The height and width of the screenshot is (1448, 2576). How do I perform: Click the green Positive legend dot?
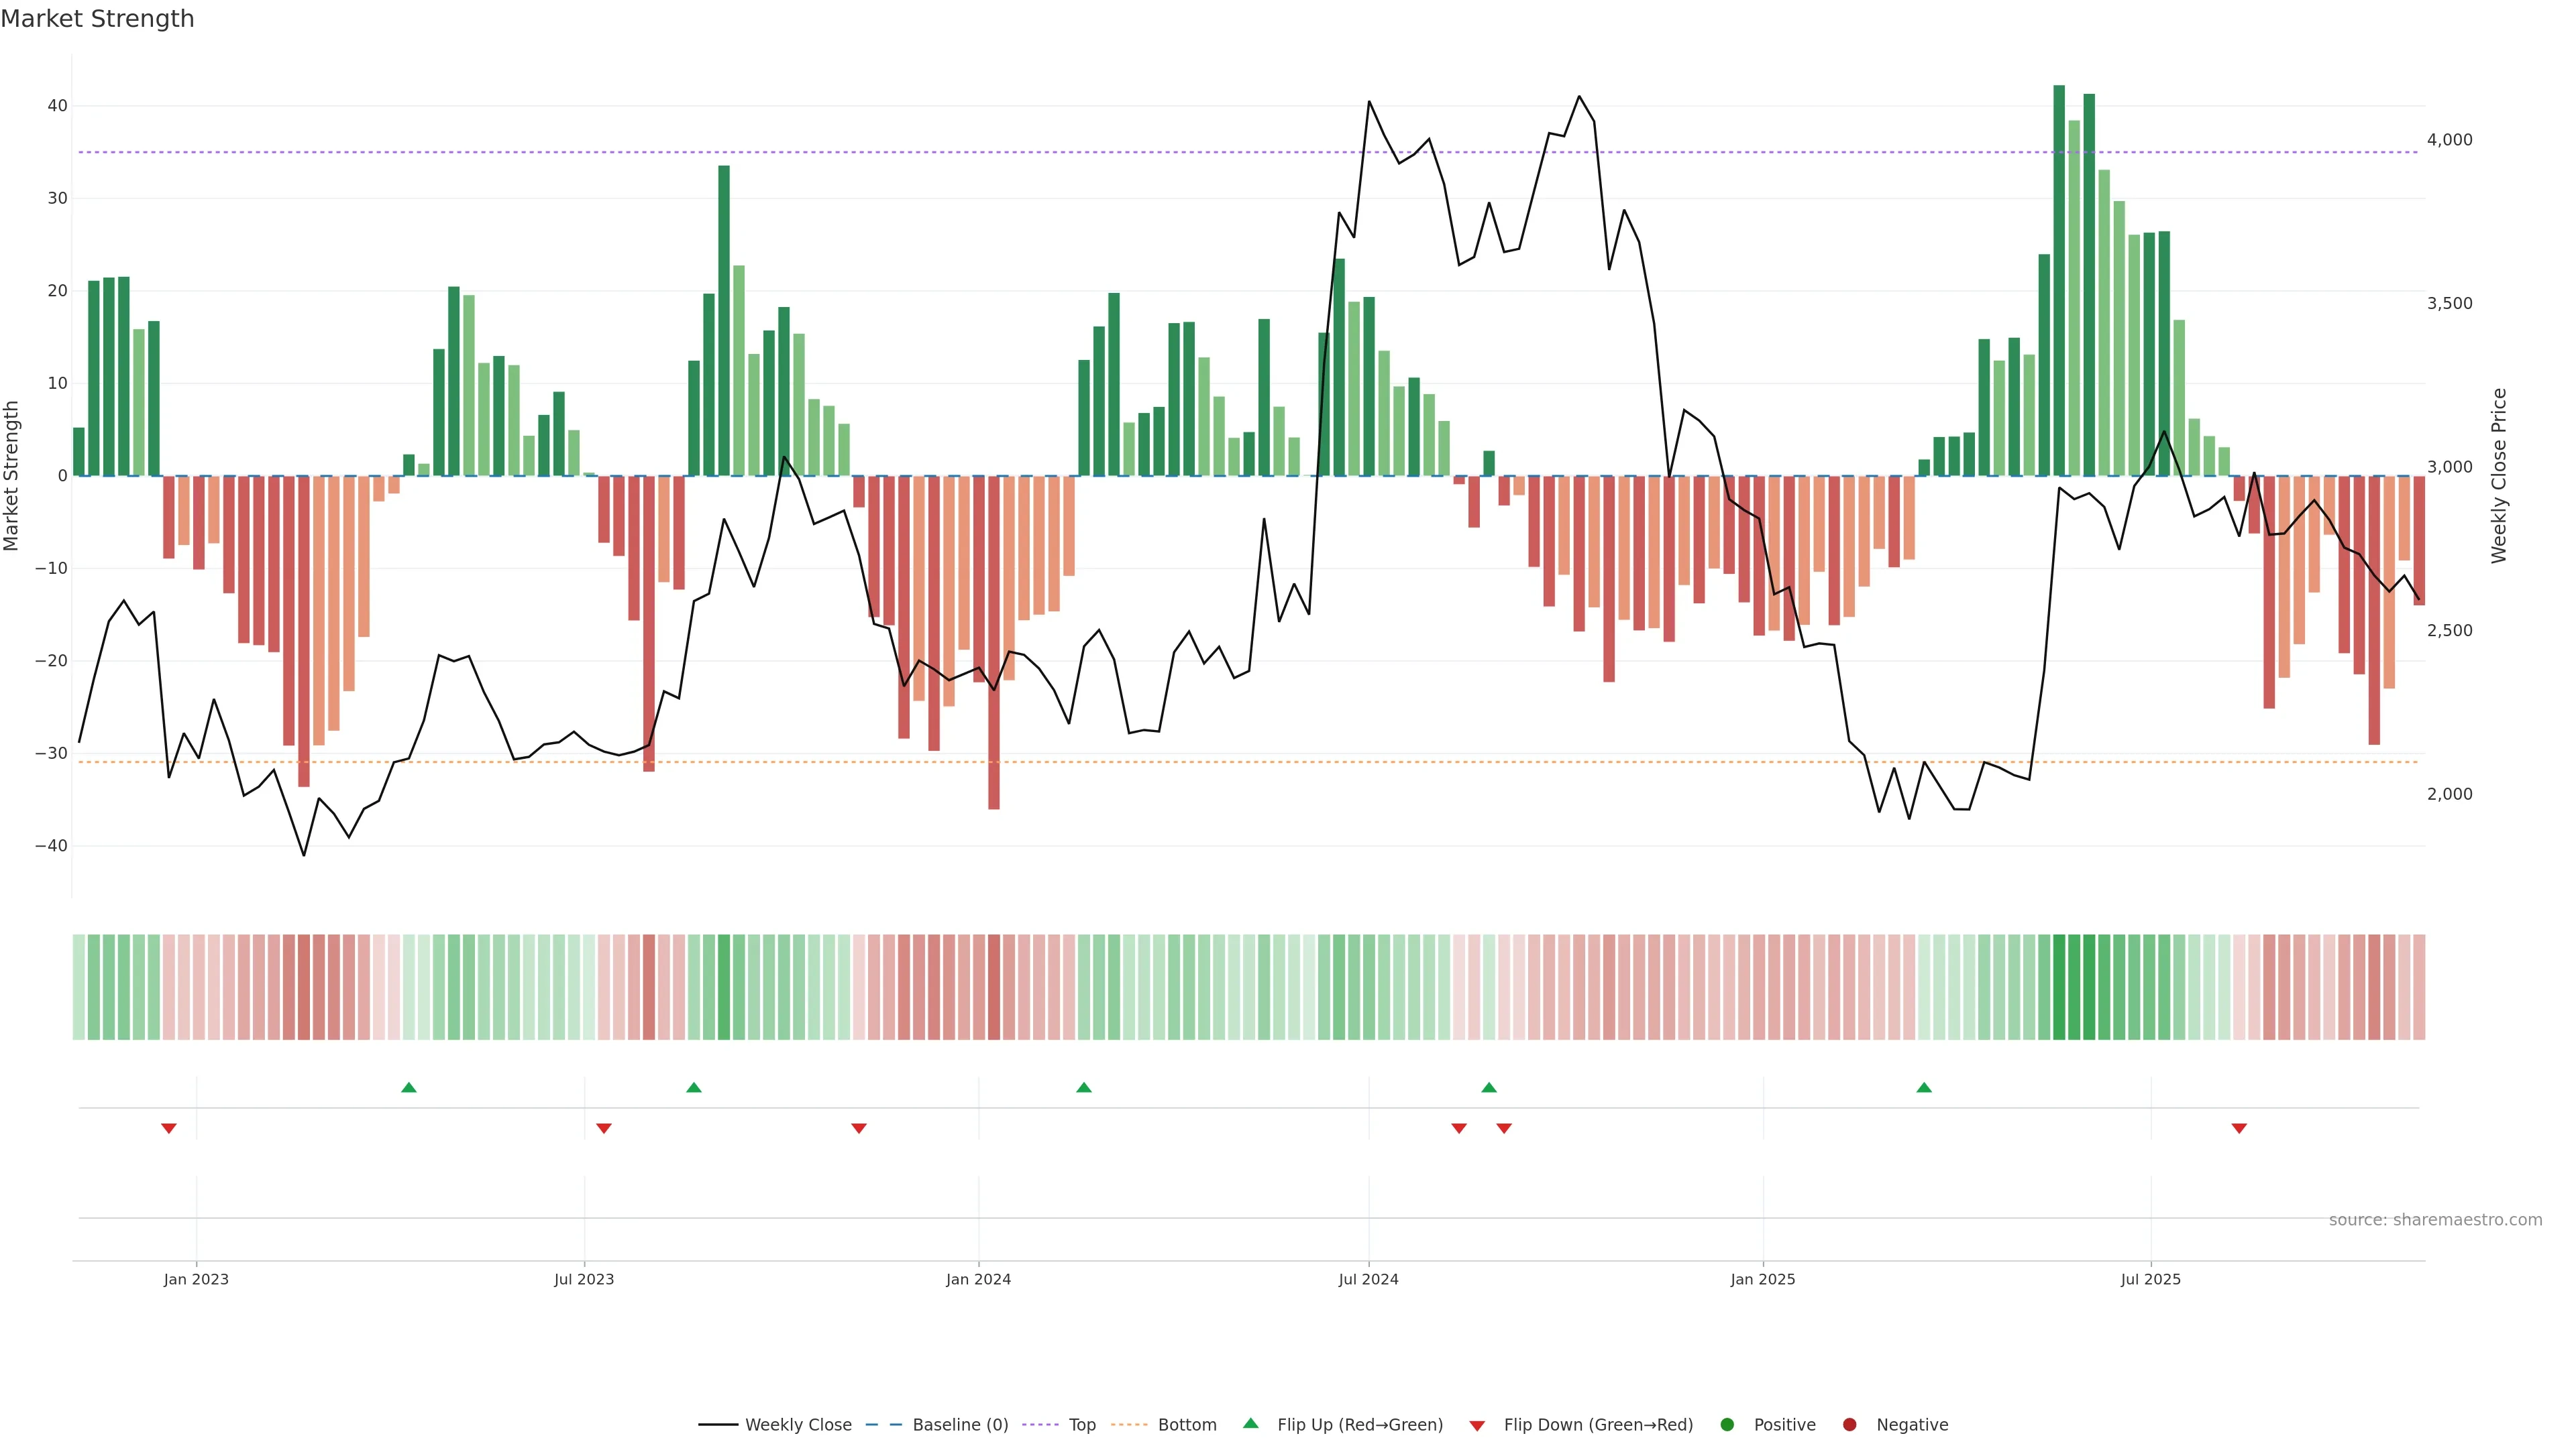[x=1727, y=1425]
